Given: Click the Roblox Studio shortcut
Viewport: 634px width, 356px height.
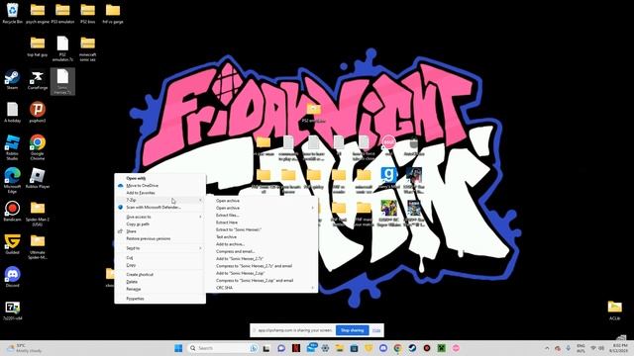Looking at the screenshot, I should pos(12,147).
